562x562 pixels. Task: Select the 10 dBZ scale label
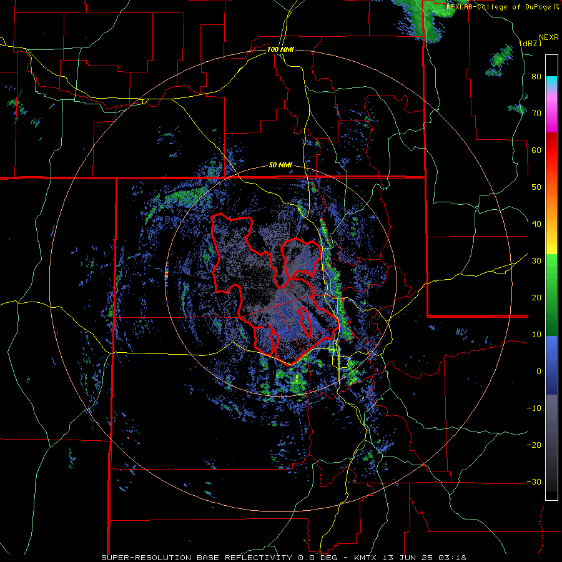click(x=536, y=335)
